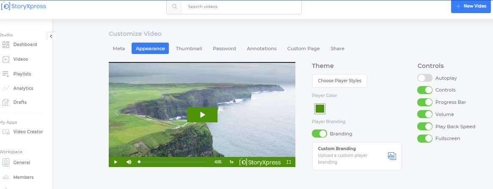Viewport: 493px width, 189px height.
Task: Launch the Video Creator app icon
Action: tap(6, 132)
